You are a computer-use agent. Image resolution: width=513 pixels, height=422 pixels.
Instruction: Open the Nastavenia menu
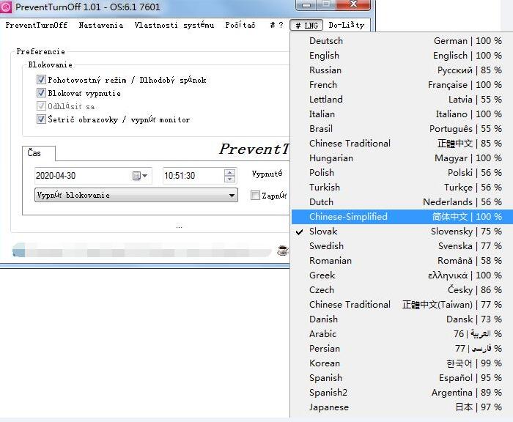101,25
